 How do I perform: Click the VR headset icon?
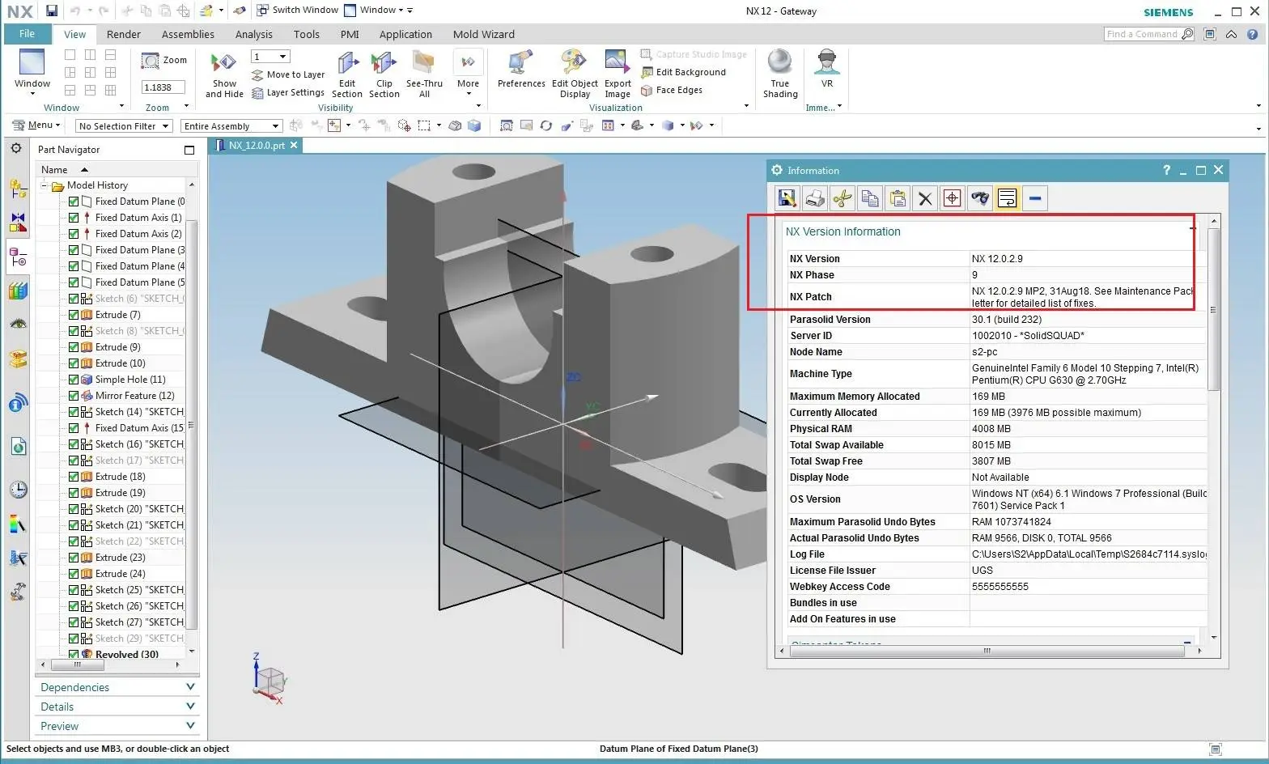click(x=826, y=63)
